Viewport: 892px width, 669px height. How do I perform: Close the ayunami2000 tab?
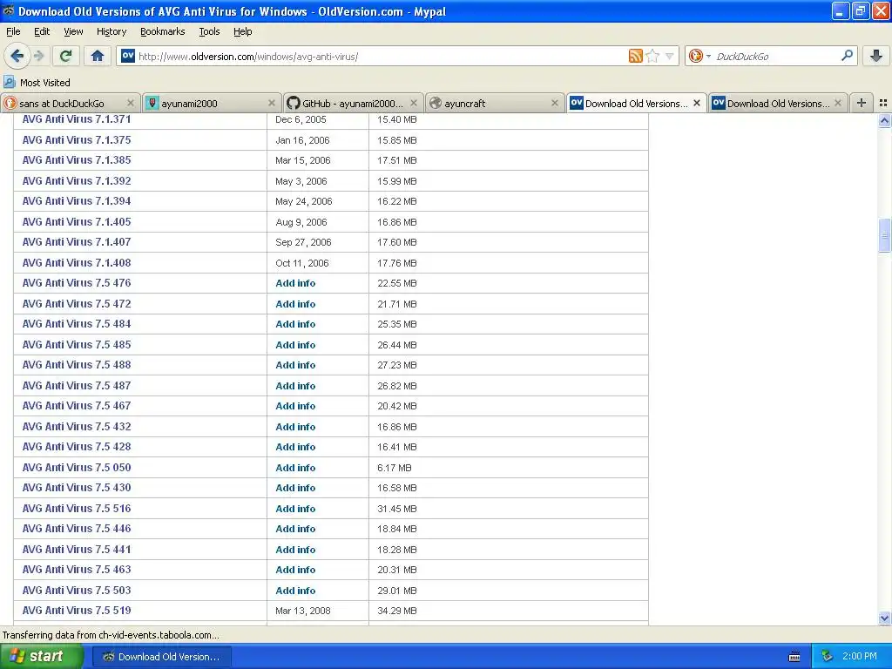(x=272, y=103)
